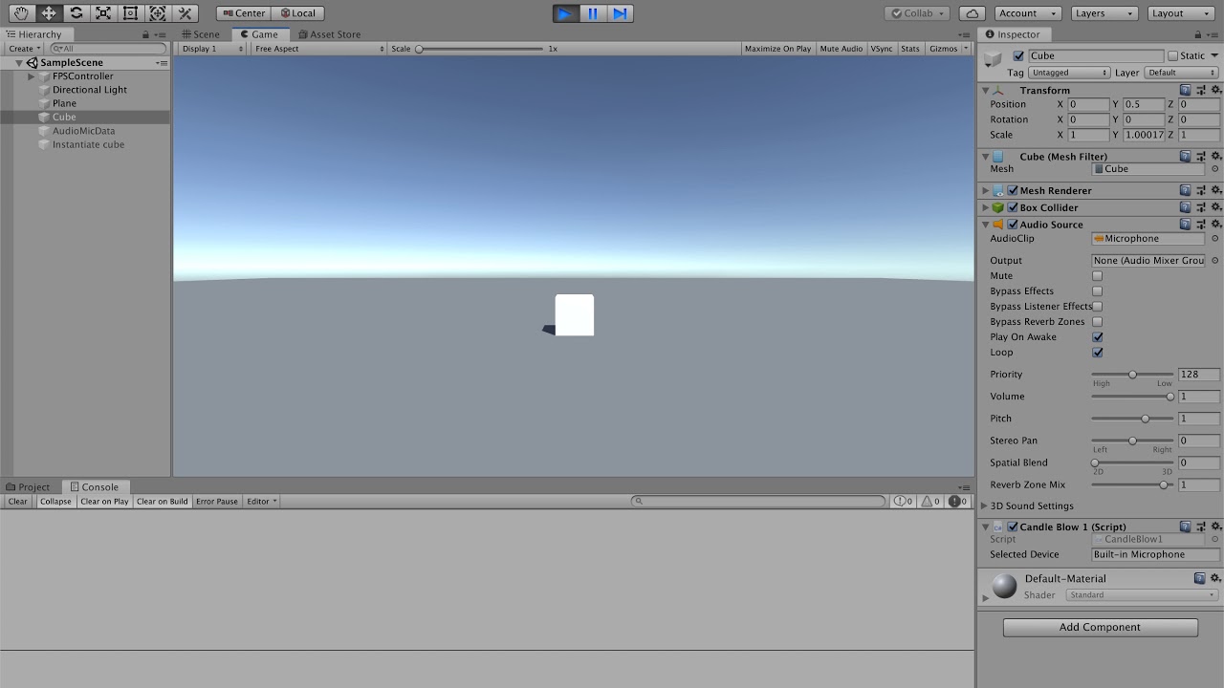This screenshot has width=1224, height=688.
Task: Toggle the Mute Audio button
Action: coord(841,49)
